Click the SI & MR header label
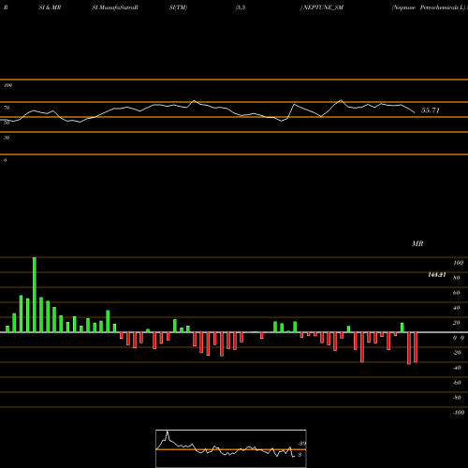 tap(50, 7)
